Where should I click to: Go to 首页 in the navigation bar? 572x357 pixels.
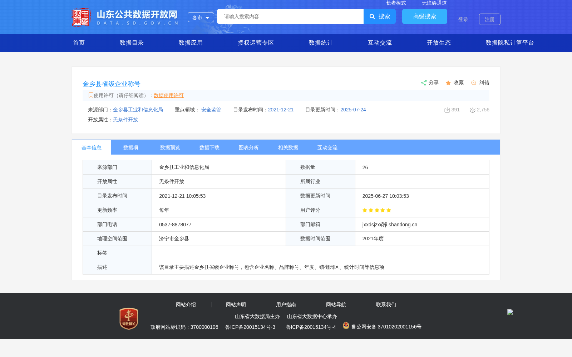79,43
